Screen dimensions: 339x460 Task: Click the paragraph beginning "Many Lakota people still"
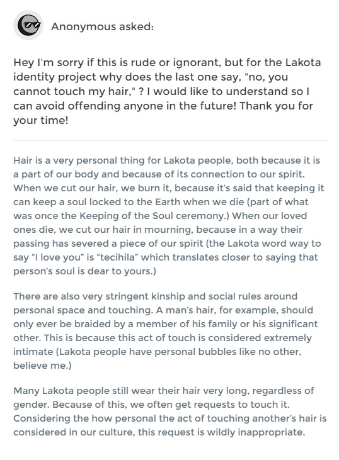(169, 412)
